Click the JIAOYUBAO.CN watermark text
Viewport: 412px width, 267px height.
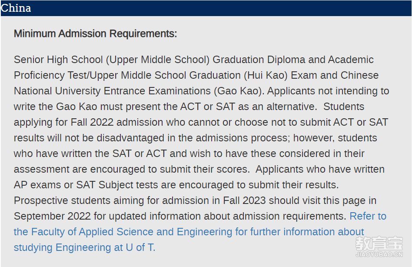(379, 254)
